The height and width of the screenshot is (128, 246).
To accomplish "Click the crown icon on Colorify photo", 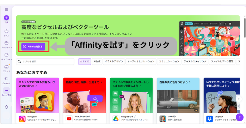I will (196, 110).
